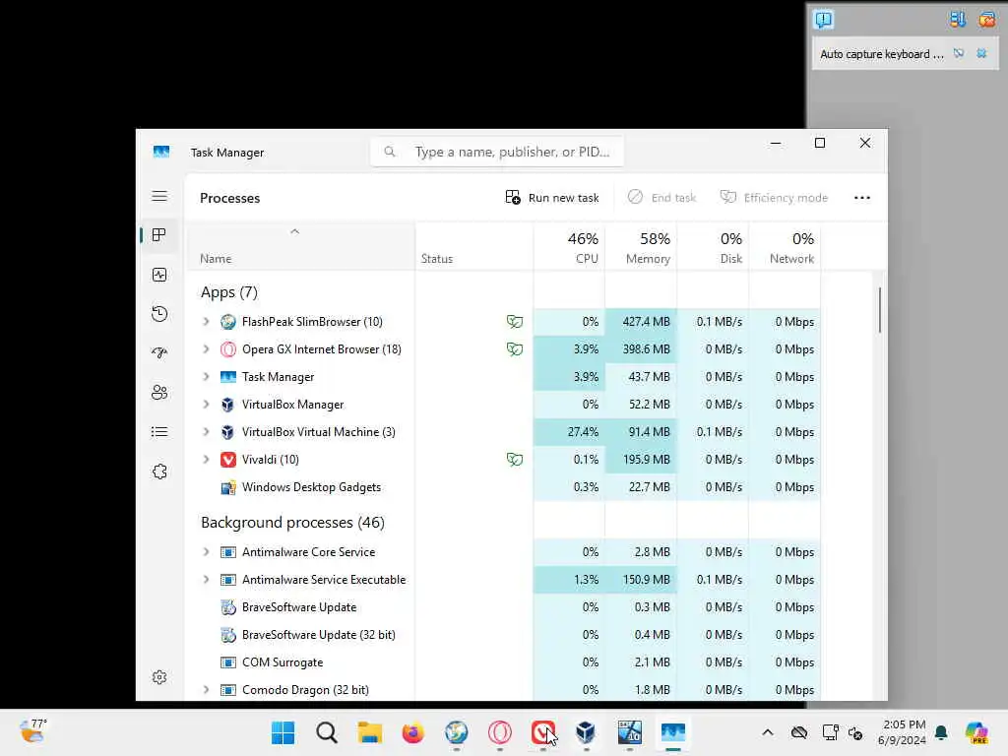Click Opera GX icon in process list
1008x756 pixels.
[228, 349]
